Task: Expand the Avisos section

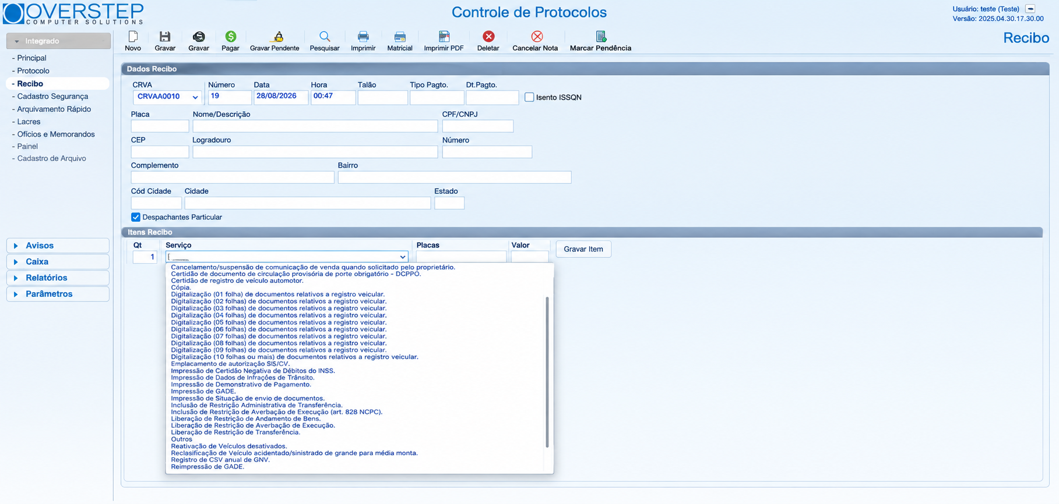Action: click(x=58, y=246)
